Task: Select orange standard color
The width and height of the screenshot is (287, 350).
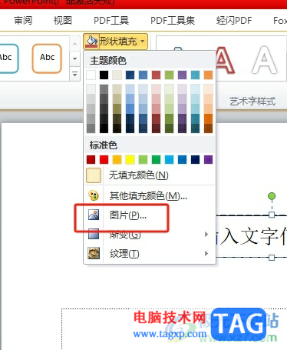Action: (117, 159)
